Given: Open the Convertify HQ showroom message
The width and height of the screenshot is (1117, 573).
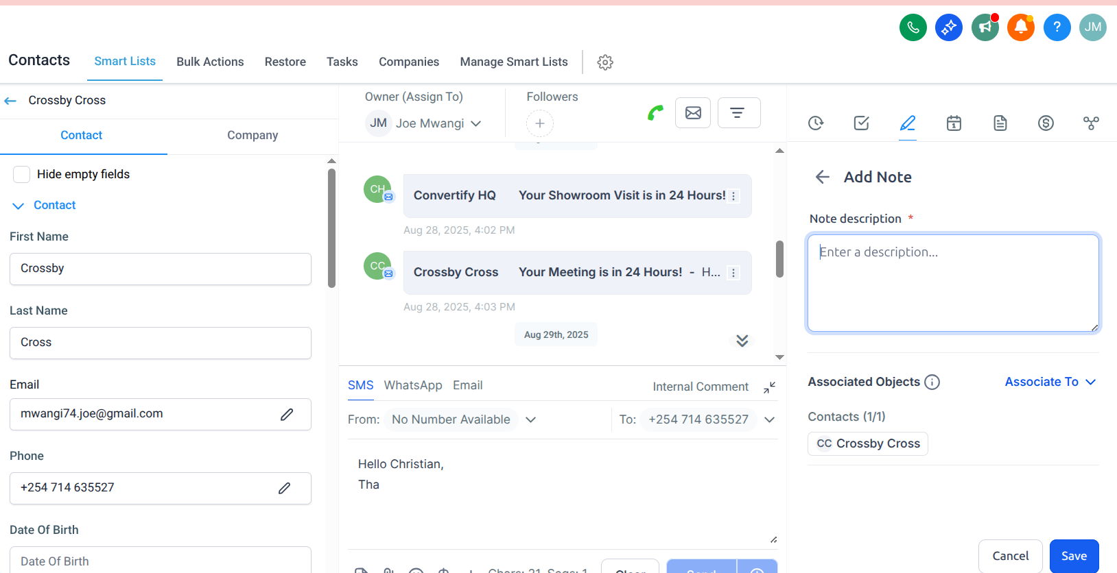Looking at the screenshot, I should [578, 196].
